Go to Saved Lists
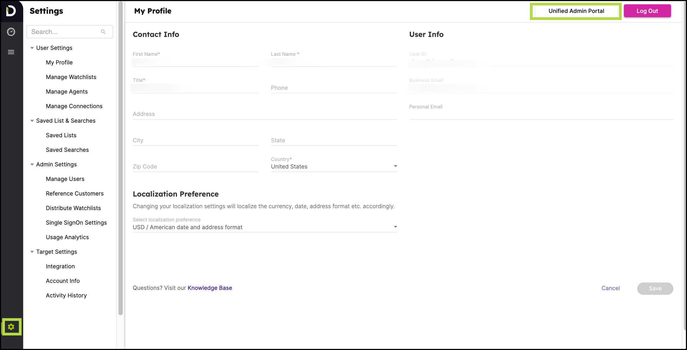The image size is (687, 350). click(61, 135)
